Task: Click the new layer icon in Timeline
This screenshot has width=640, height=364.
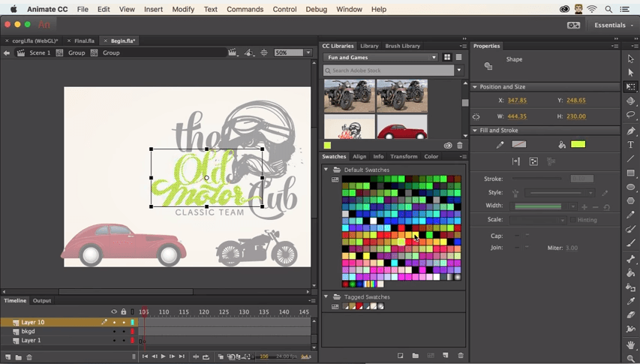Action: [8, 357]
